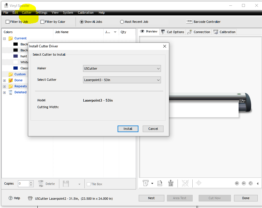Click the cable icon of Connection tab

point(190,32)
